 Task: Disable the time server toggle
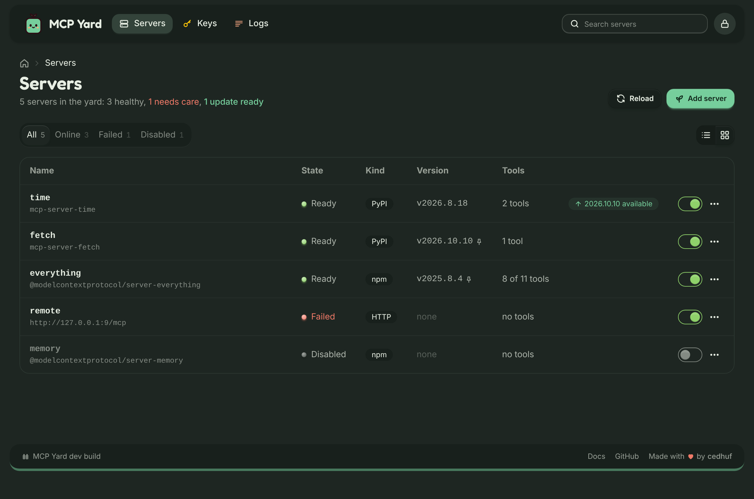(690, 204)
